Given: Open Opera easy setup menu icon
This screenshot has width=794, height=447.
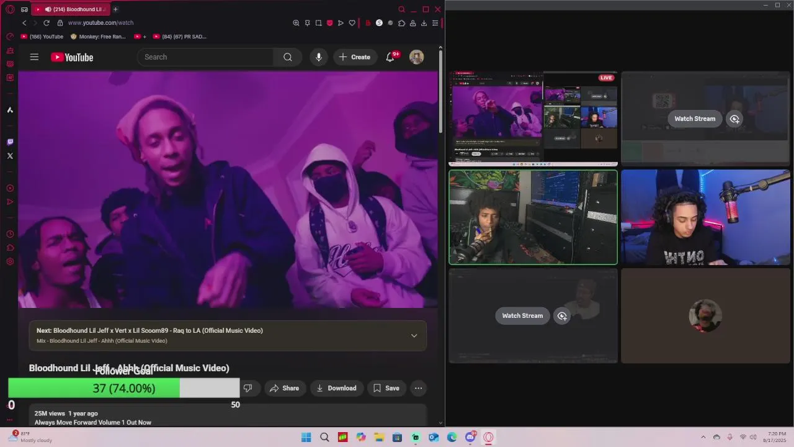Looking at the screenshot, I should pyautogui.click(x=435, y=23).
